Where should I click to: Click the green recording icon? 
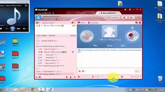(122, 77)
